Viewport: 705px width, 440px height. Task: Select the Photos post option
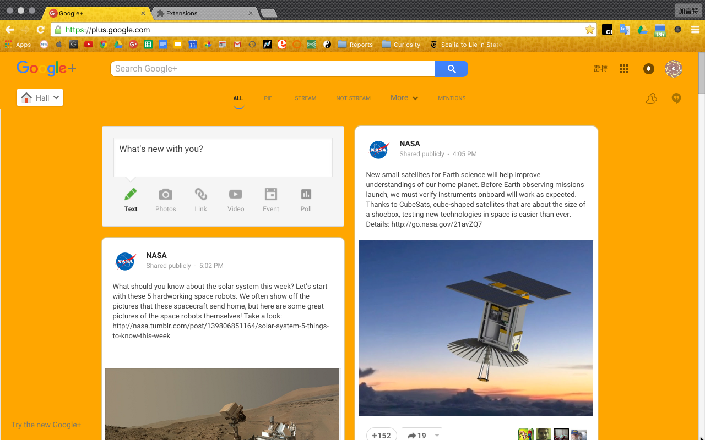point(166,200)
